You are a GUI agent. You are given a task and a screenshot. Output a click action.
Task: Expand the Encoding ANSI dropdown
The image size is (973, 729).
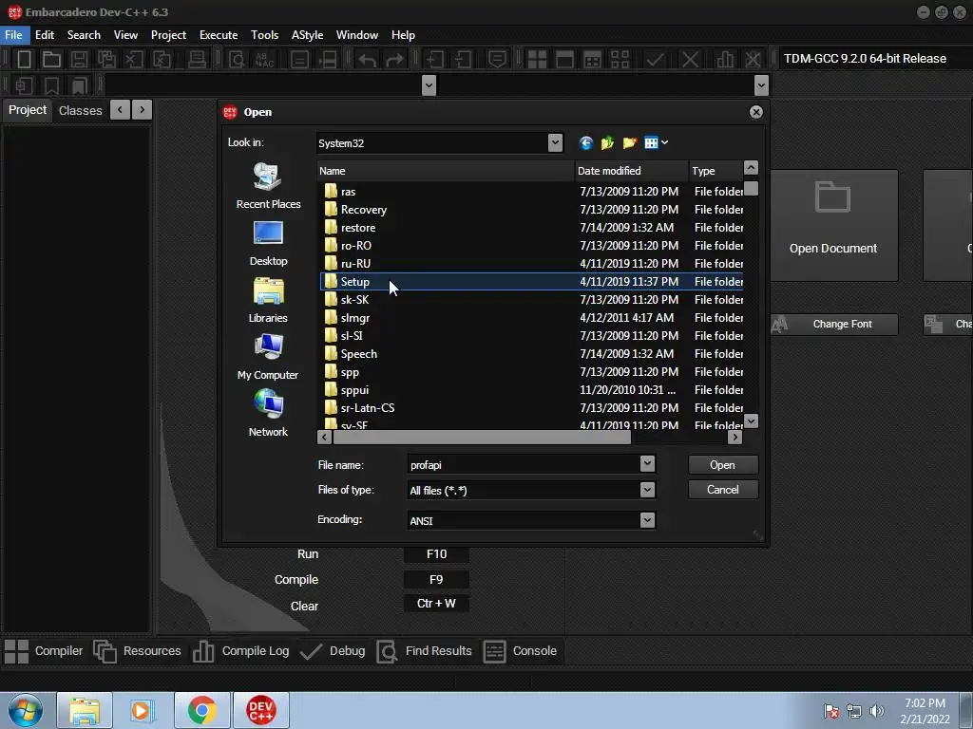coord(647,520)
